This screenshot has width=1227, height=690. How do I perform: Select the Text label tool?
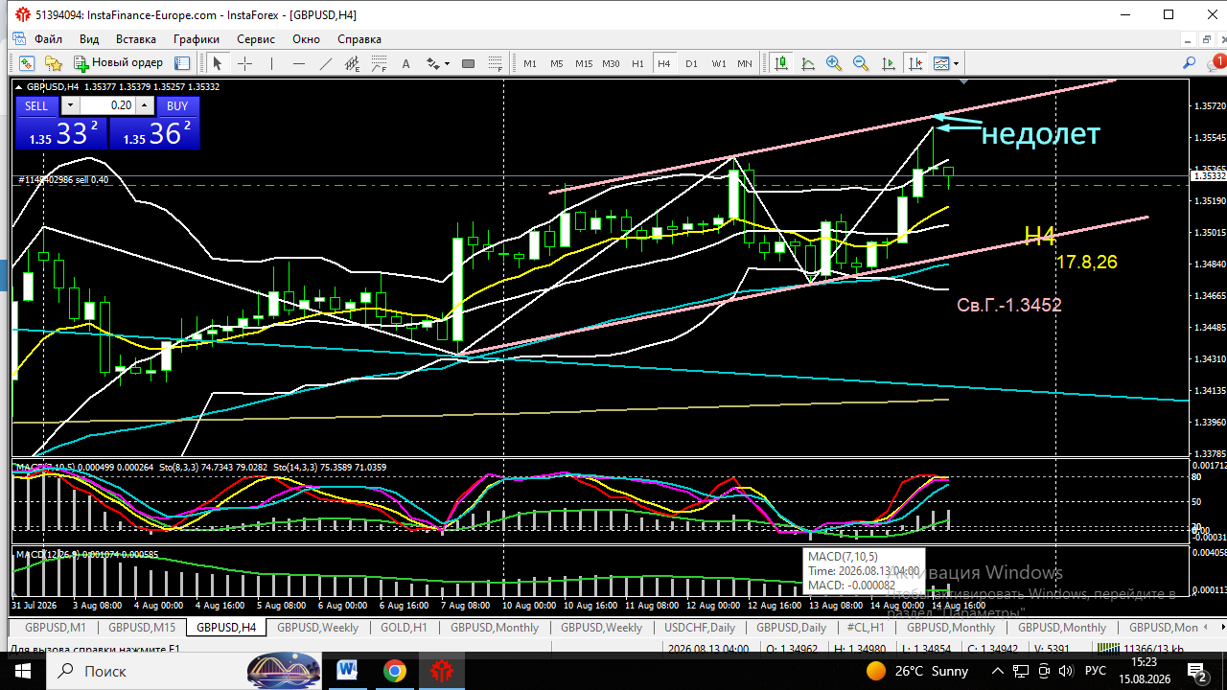tap(406, 63)
